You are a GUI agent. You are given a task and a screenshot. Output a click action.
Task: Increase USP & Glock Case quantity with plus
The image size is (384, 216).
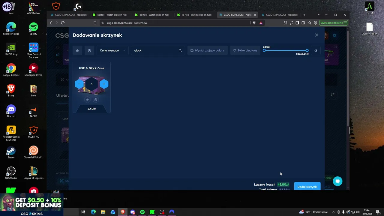[104, 84]
